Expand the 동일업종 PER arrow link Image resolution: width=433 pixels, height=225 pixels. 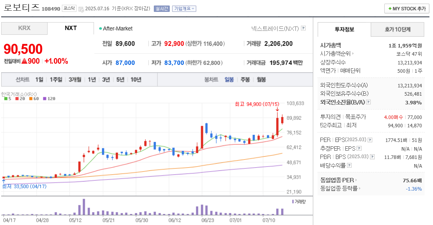[356, 180]
